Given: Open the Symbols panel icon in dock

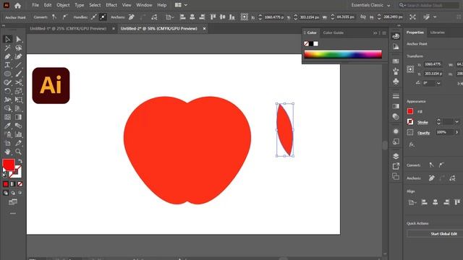Looking at the screenshot, I should pos(396,82).
